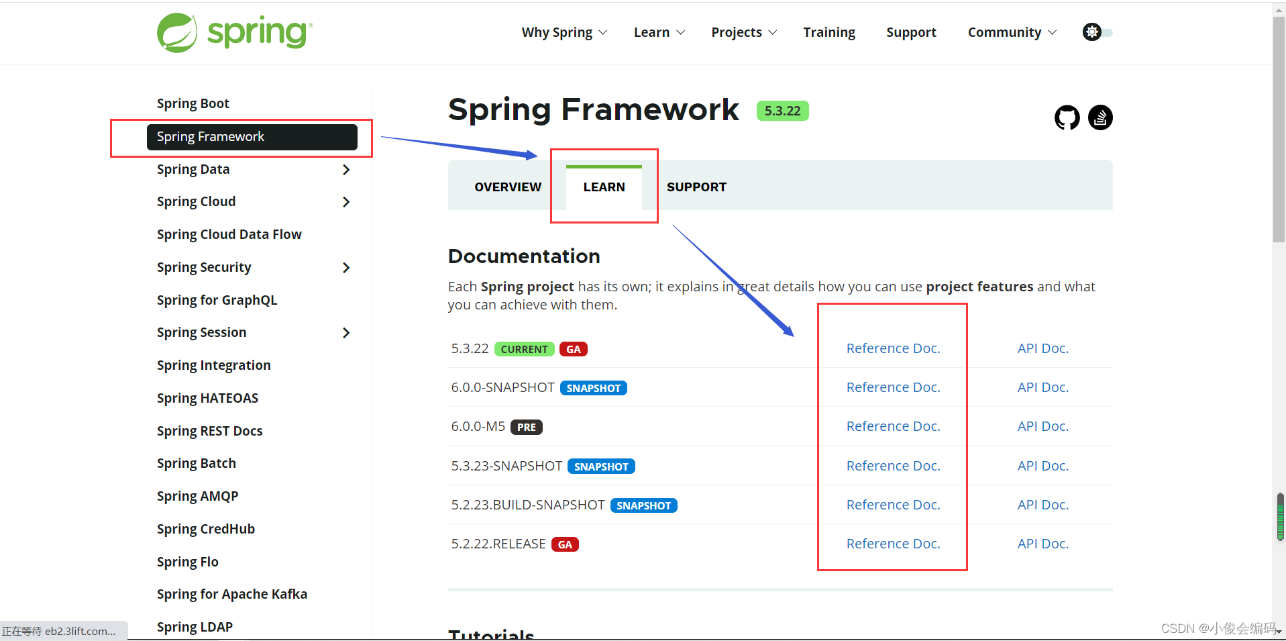Open API Doc. for 6.0.0-M5
Screen dimensions: 1286x641
[1042, 426]
